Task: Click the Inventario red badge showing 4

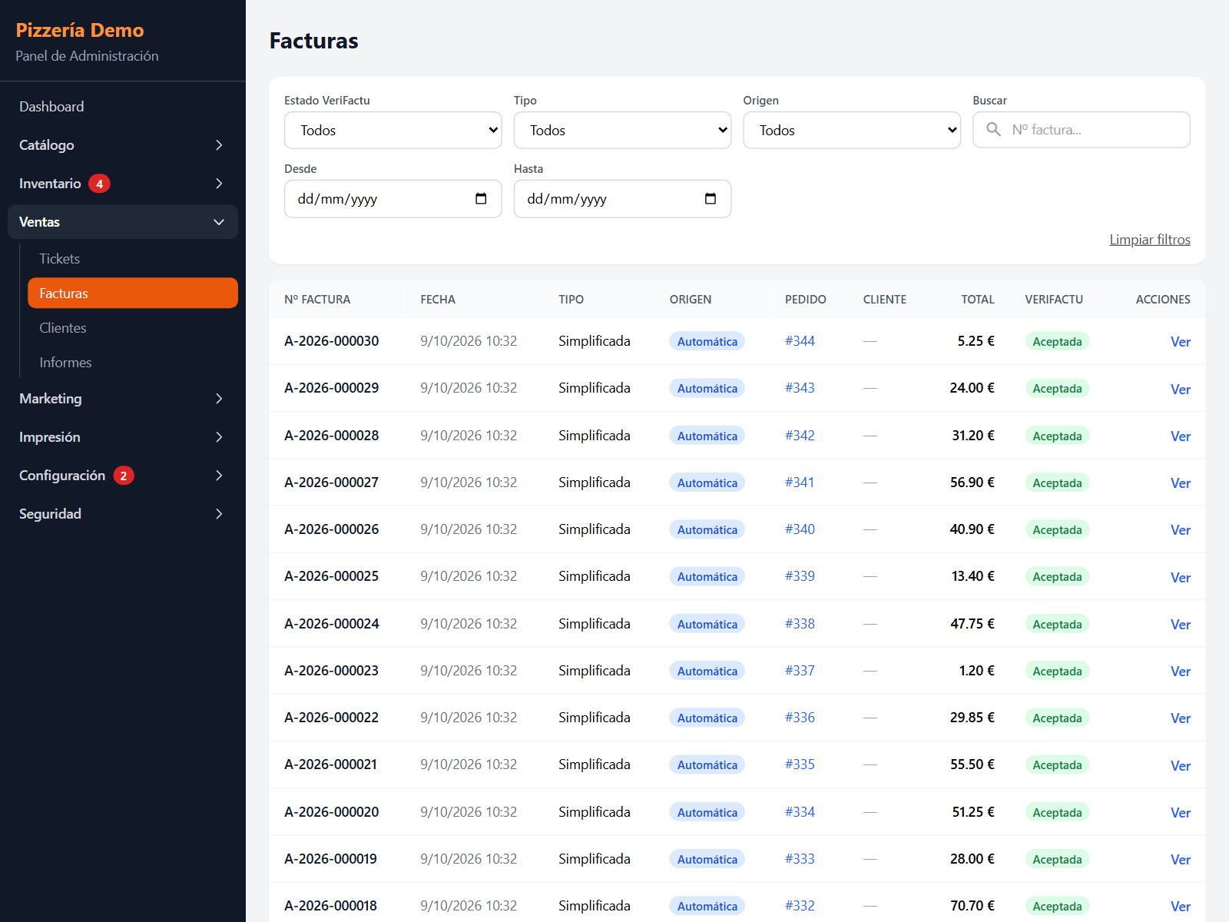Action: 99,184
